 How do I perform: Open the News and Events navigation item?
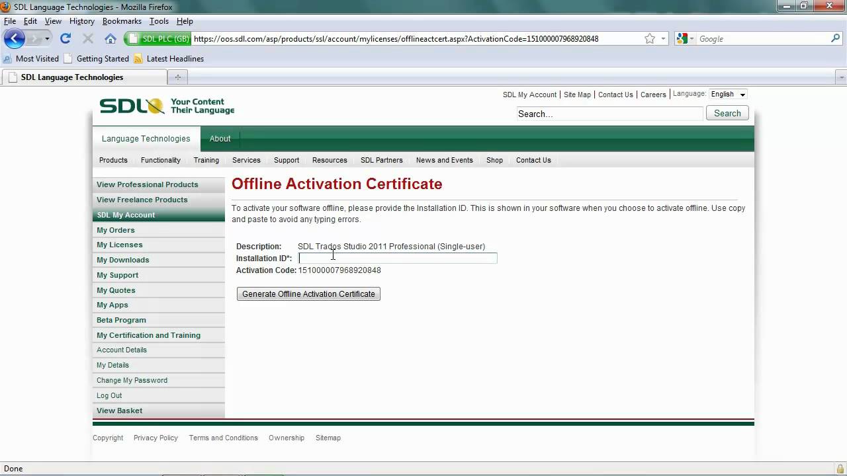[445, 160]
